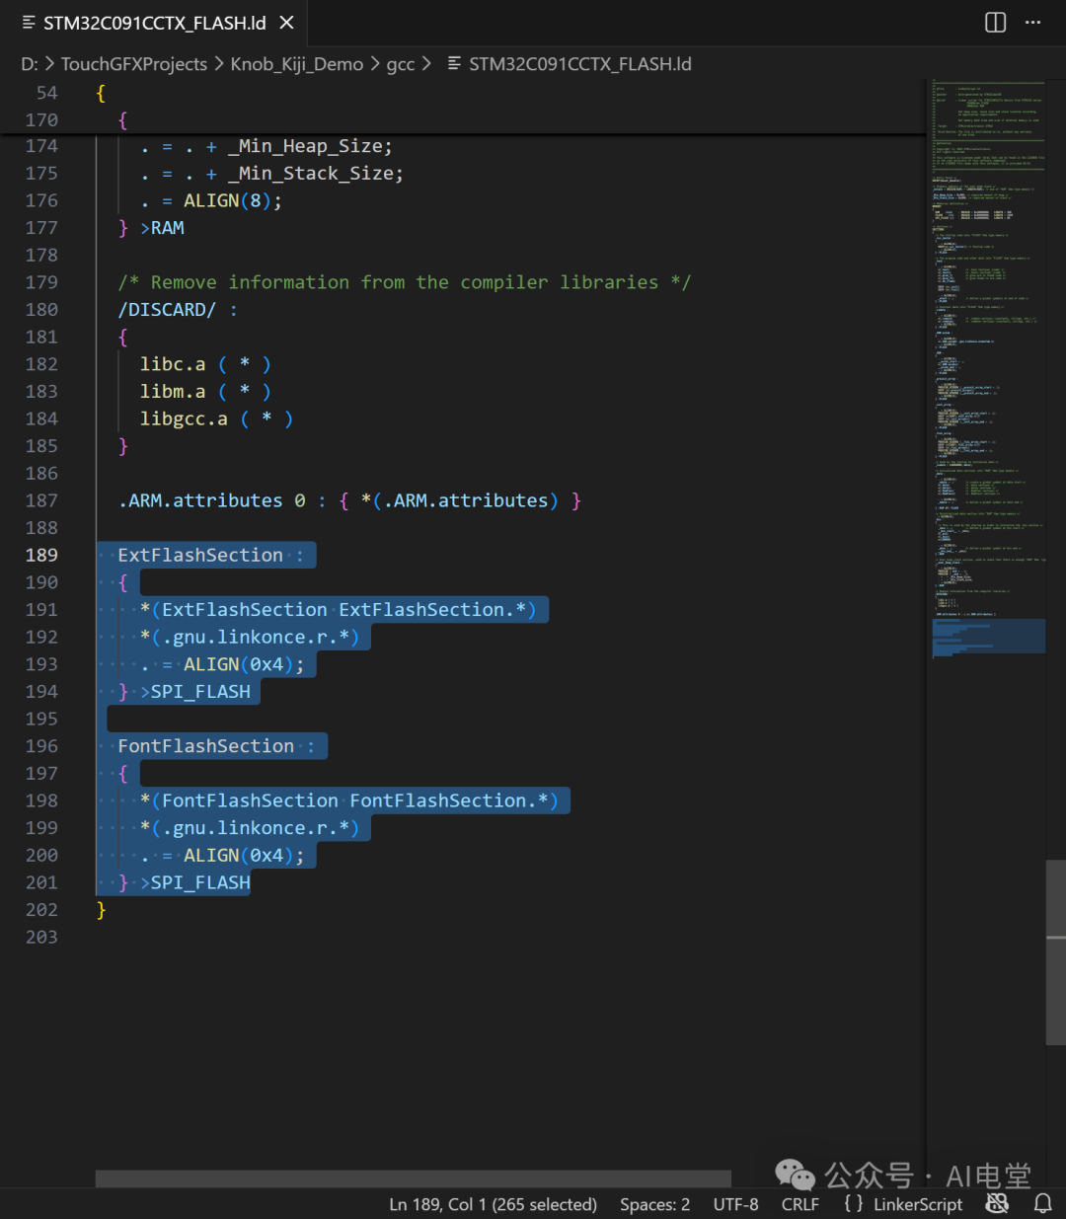Viewport: 1066px width, 1219px height.
Task: Click the minimap highlighted viewport region
Action: tap(988, 636)
